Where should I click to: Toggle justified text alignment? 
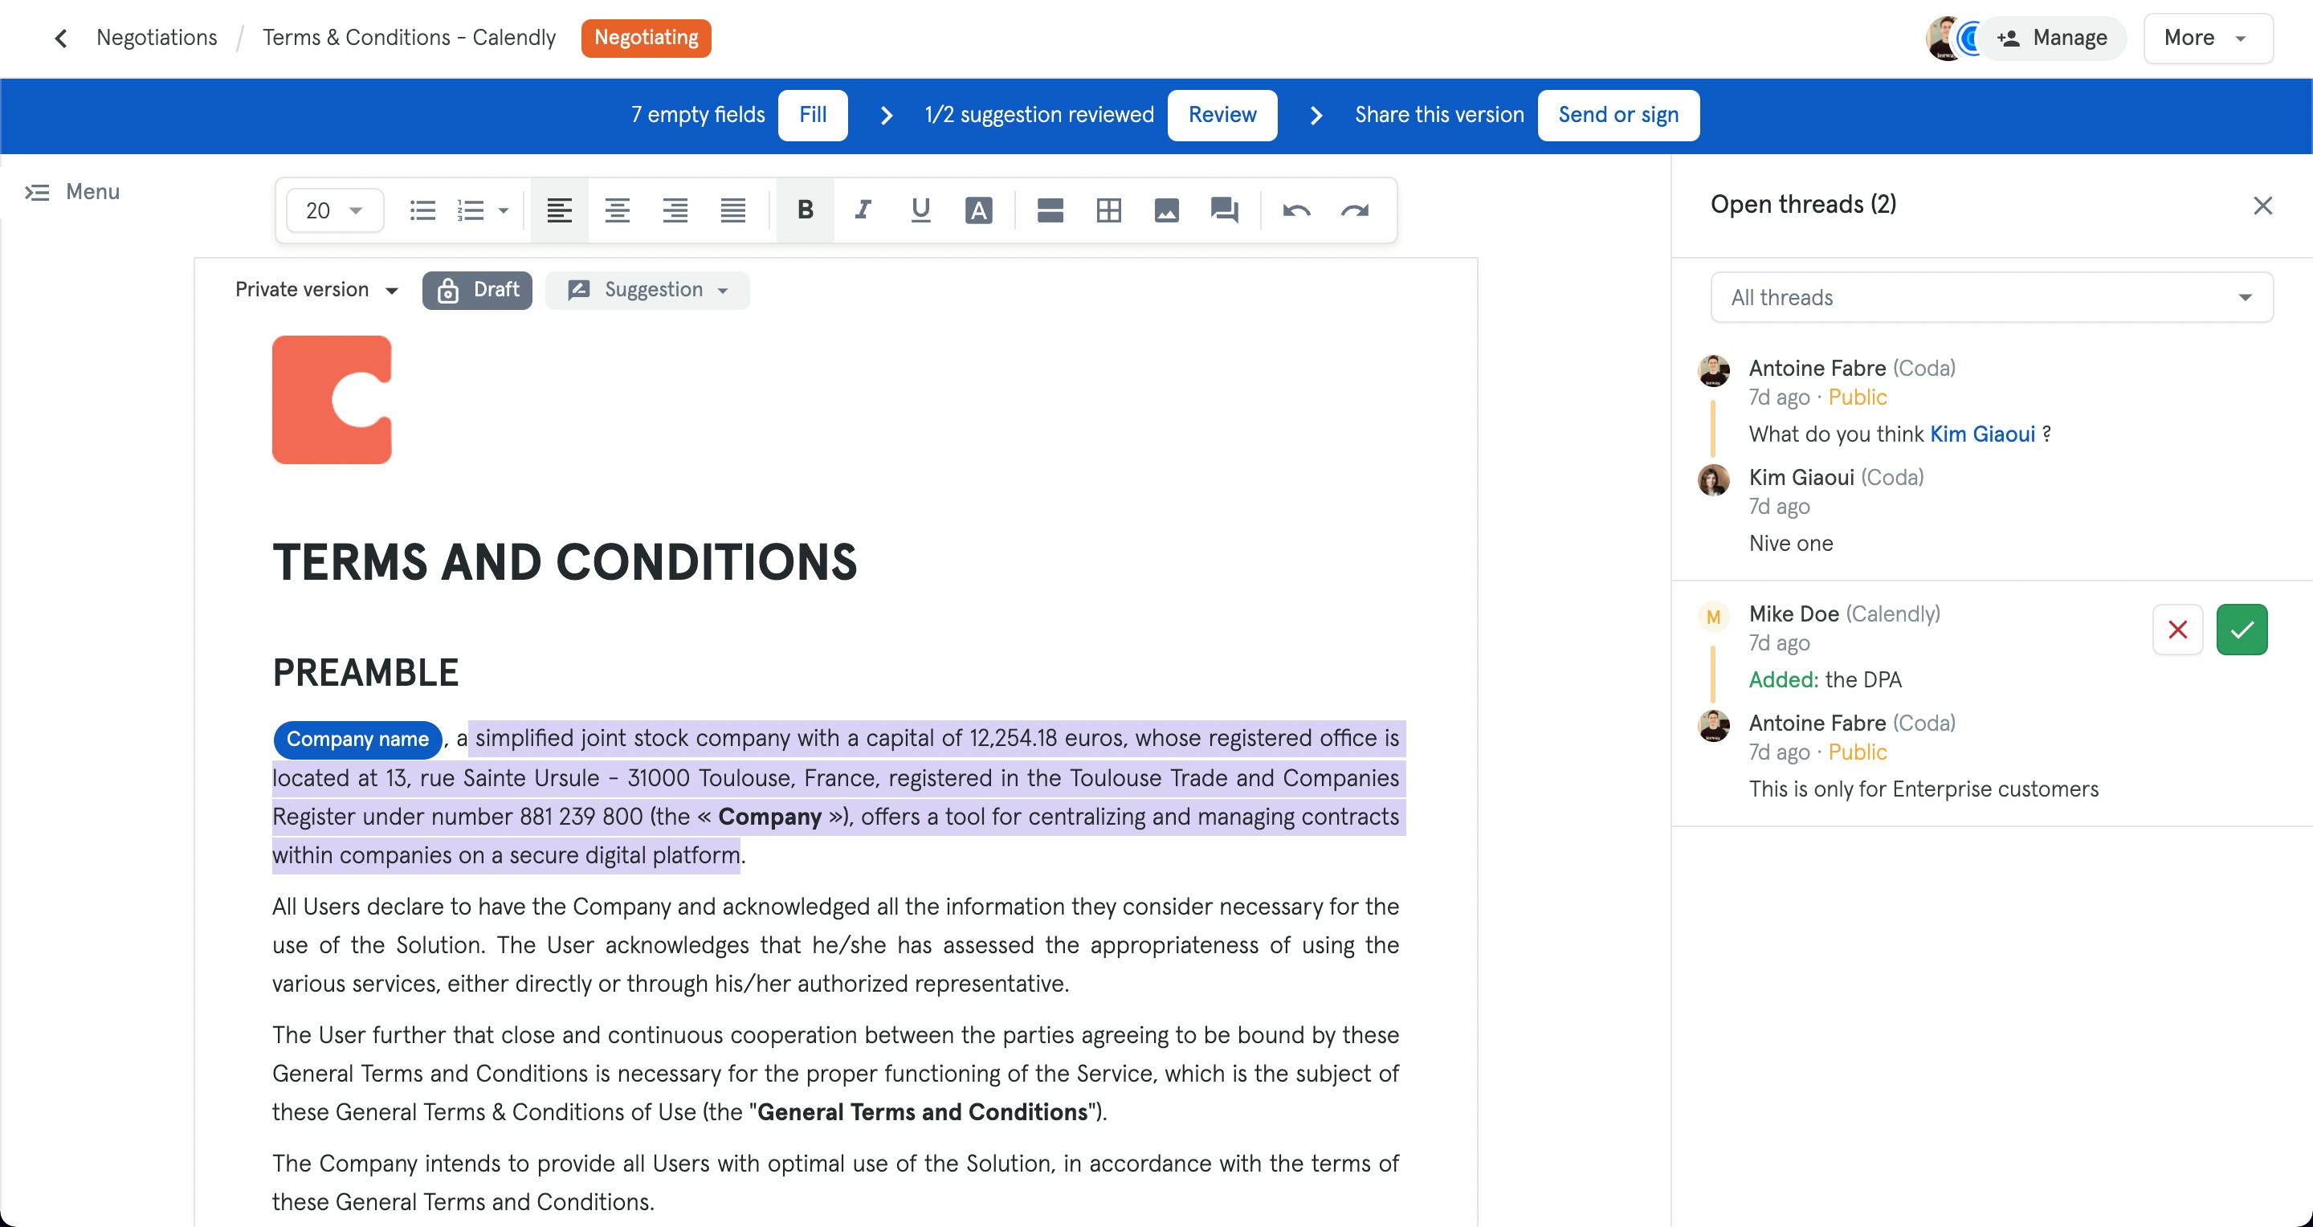733,210
